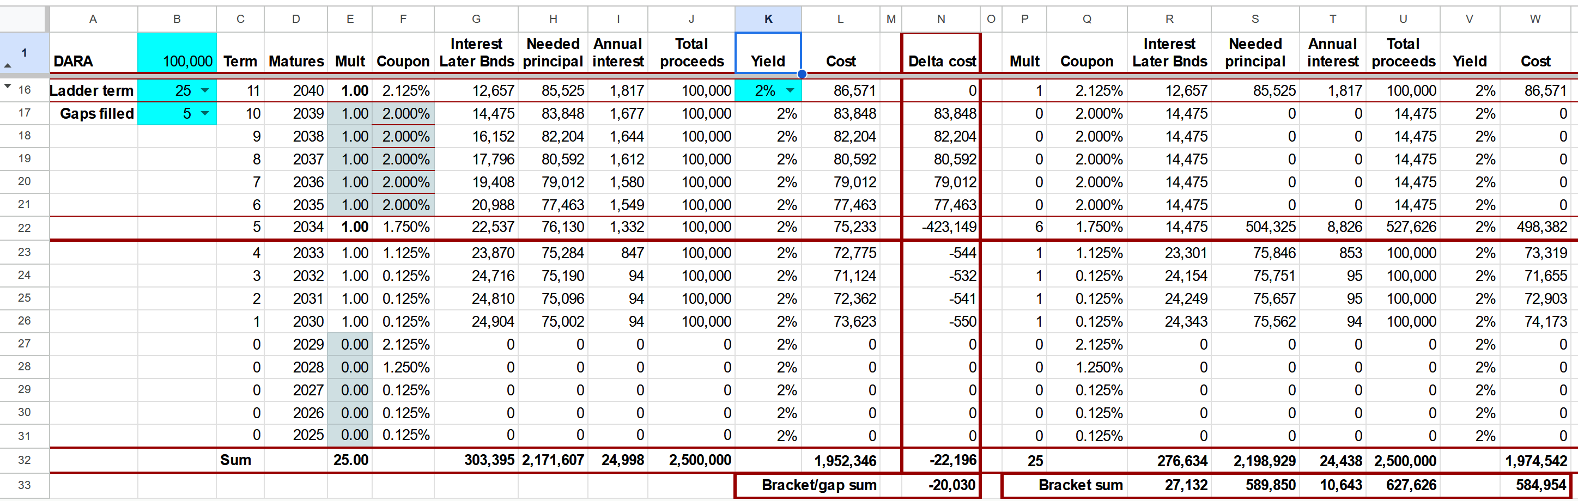The width and height of the screenshot is (1578, 501).
Task: Select row 22 header
Action: pyautogui.click(x=24, y=228)
